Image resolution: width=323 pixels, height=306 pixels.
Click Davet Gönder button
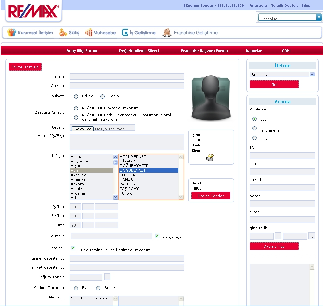tap(211, 195)
